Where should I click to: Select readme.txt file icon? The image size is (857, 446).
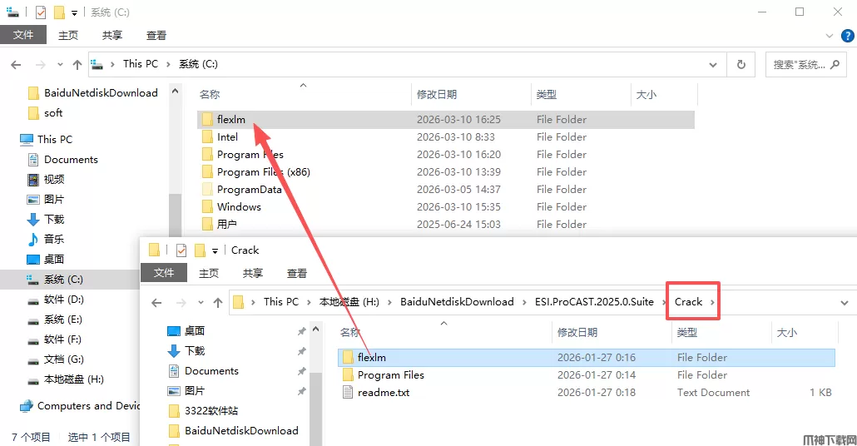[348, 393]
